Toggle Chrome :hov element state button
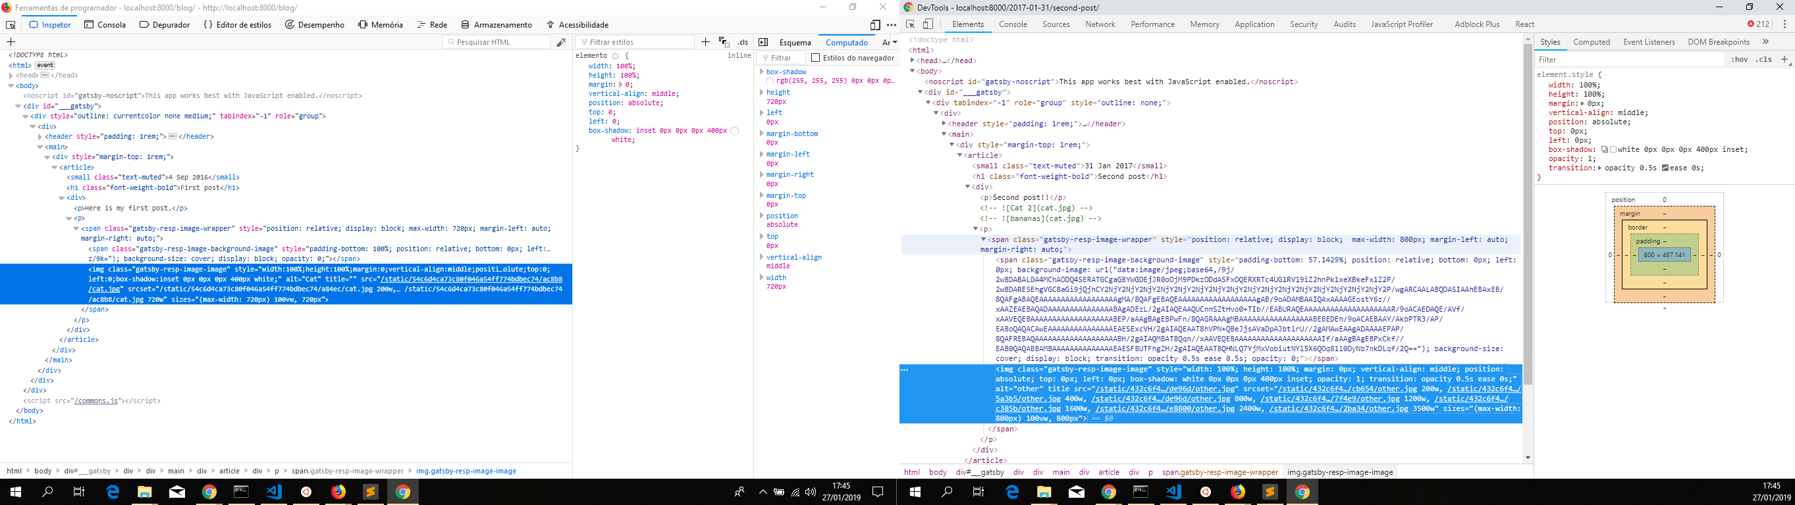Viewport: 1795px width, 505px height. pyautogui.click(x=1739, y=60)
